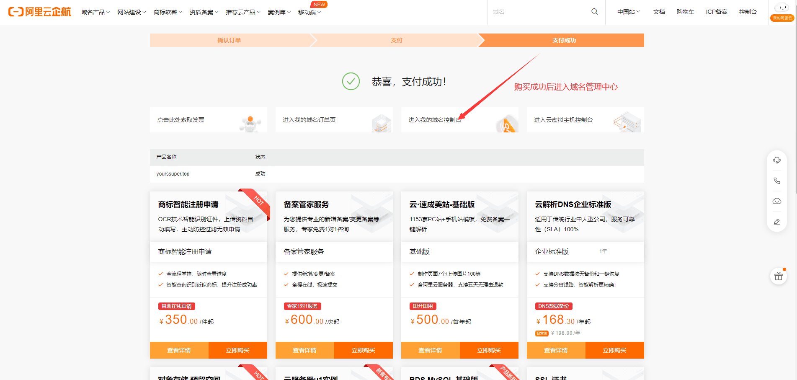This screenshot has width=797, height=380.
Task: Go to 控制台 console
Action: [748, 12]
